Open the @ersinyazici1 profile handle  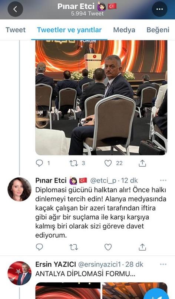click(100, 264)
